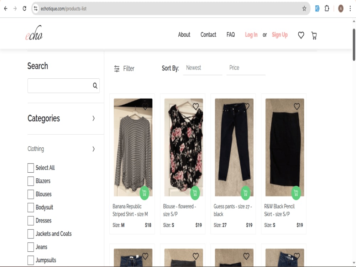This screenshot has width=356, height=267.
Task: Open Blouse - flowered - size S/P title
Action: coord(179,210)
